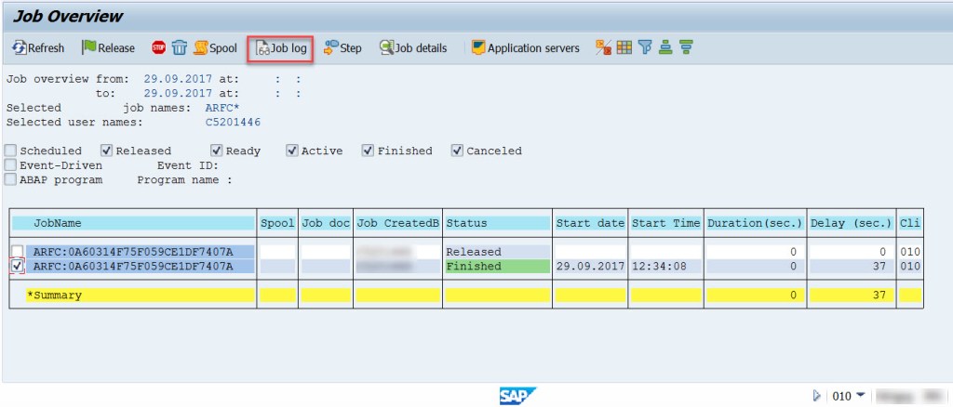Click the Delete job trash icon
Viewport: 953px width, 407px height.
pyautogui.click(x=179, y=48)
